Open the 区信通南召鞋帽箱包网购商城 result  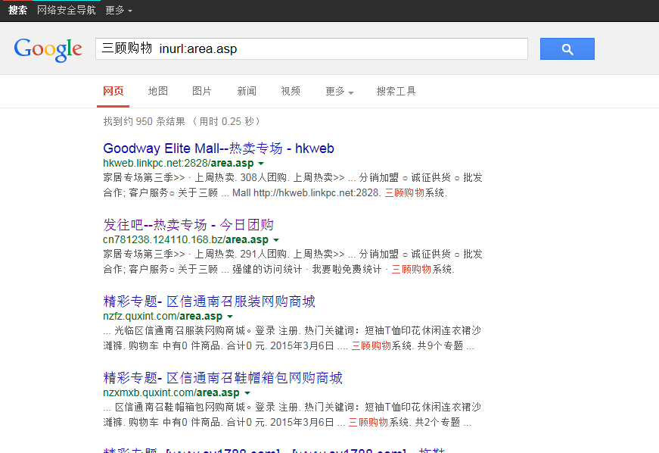[222, 378]
